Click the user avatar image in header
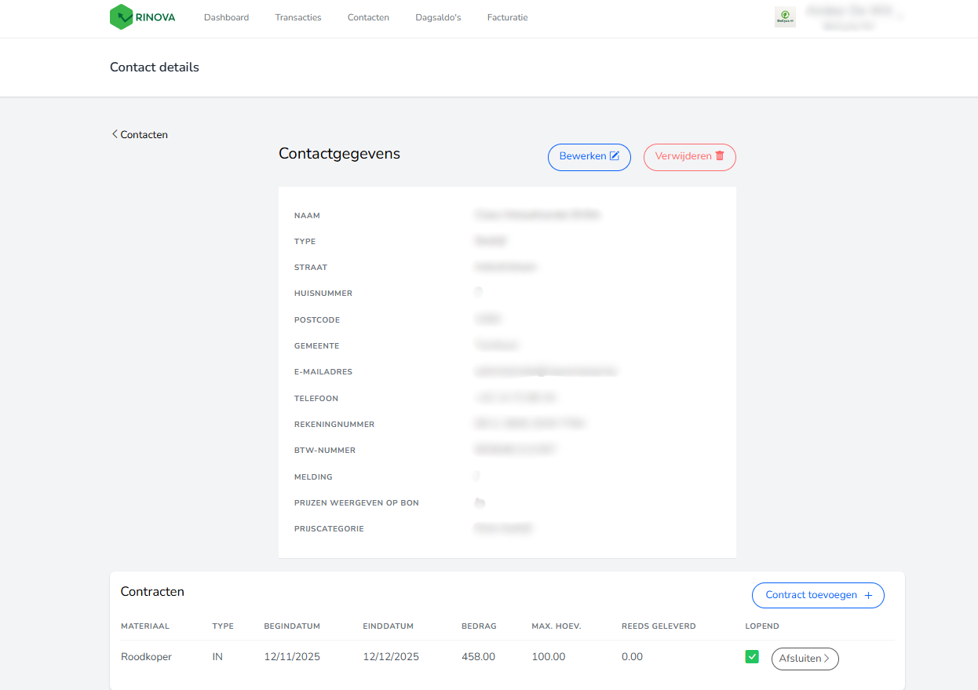This screenshot has width=978, height=690. (785, 17)
